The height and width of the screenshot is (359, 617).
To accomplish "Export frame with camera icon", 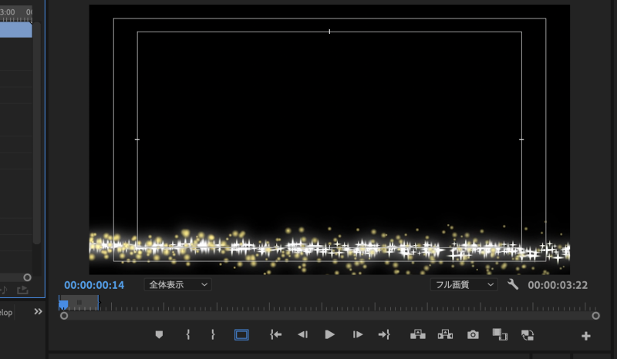I will (x=473, y=335).
